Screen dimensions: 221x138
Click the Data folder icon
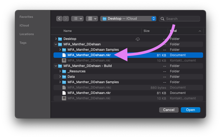point(64,77)
